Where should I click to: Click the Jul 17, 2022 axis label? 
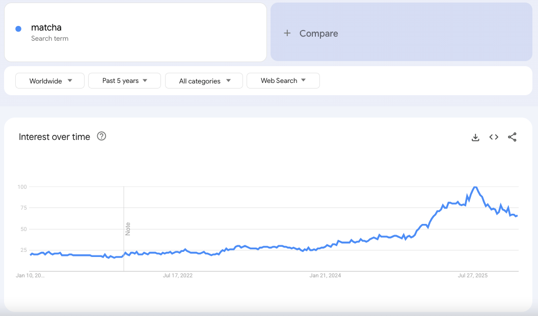click(178, 276)
